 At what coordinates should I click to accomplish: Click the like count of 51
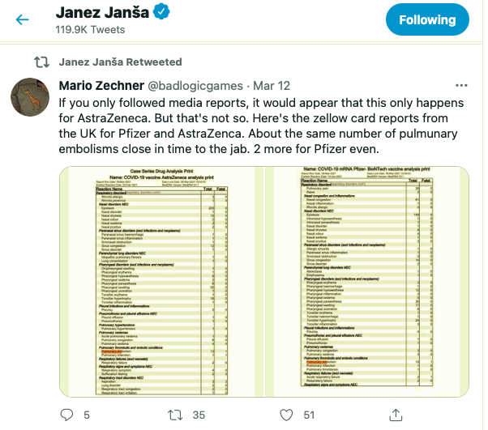[x=307, y=415]
